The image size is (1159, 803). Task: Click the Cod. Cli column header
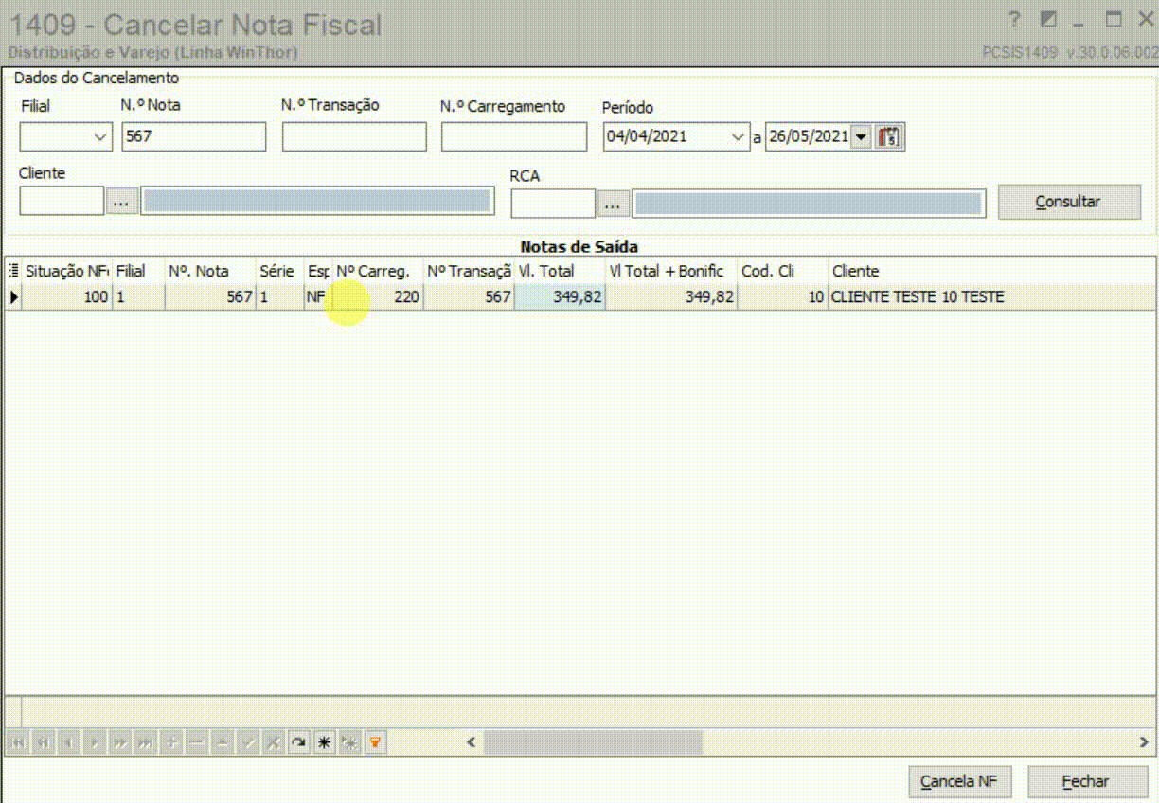pos(783,271)
